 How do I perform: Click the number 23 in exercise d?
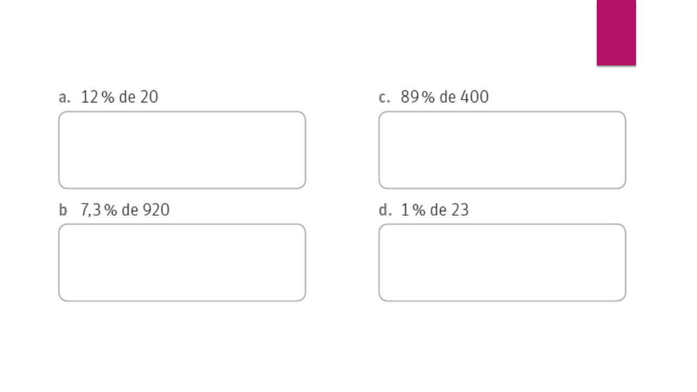[460, 210]
